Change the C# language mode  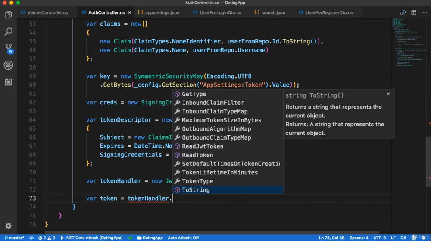click(x=403, y=238)
